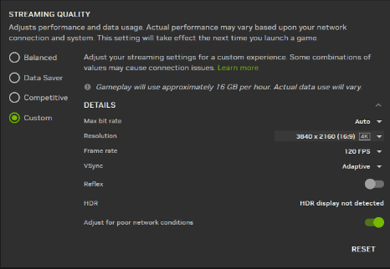Click the HDR display not detected text
The height and width of the screenshot is (269, 390).
[x=342, y=203]
